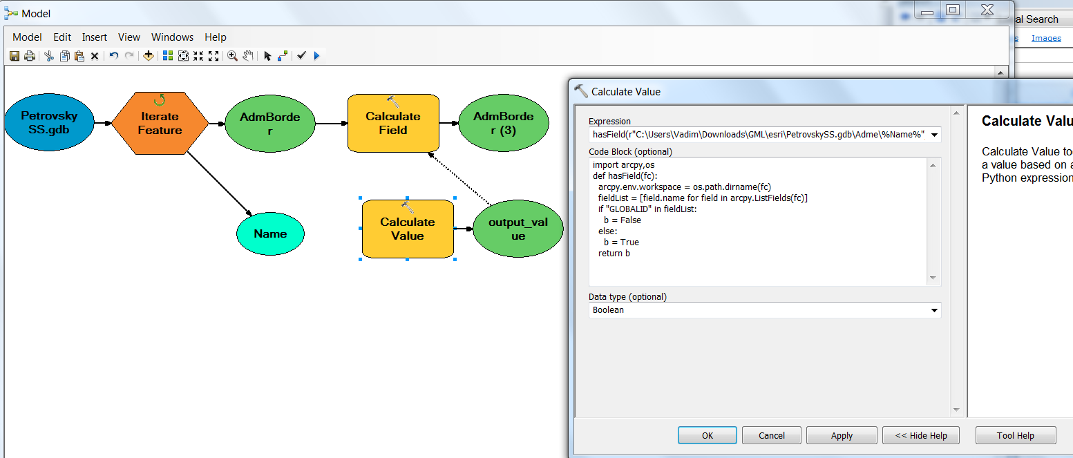Viewport: 1073px width, 458px height.
Task: Click the dialog pane scroll down arrow
Action: (x=956, y=410)
